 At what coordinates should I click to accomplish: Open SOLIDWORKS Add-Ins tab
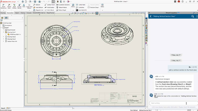pos(39,13)
